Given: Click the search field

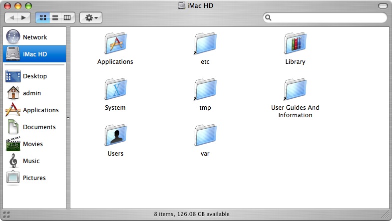Looking at the screenshot, I should coord(325,17).
